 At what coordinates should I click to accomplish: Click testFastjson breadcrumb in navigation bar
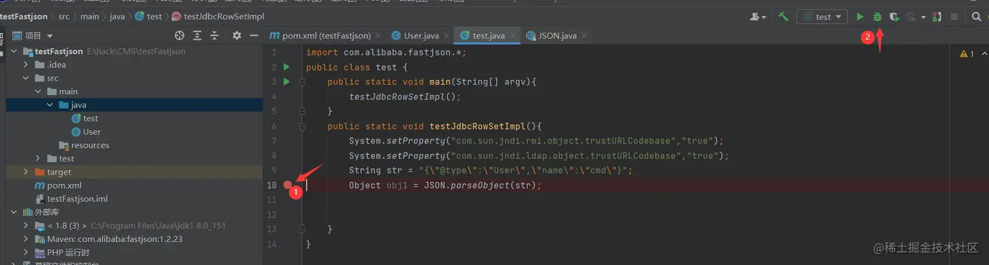click(24, 16)
